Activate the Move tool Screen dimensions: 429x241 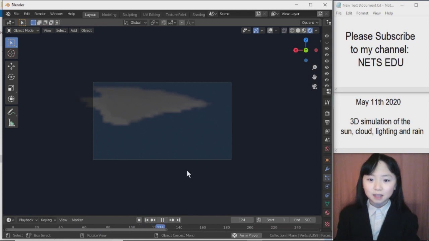(x=11, y=66)
